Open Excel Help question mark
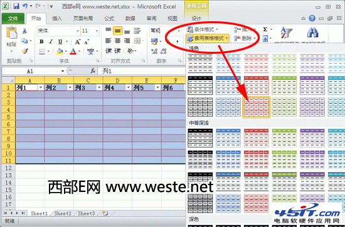The width and height of the screenshot is (345, 227). tap(312, 18)
